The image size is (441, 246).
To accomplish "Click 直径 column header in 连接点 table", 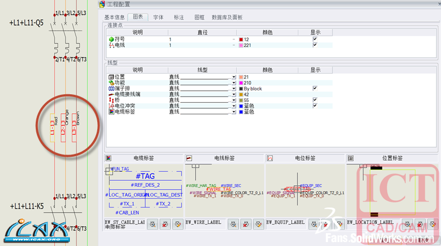I will [202, 32].
